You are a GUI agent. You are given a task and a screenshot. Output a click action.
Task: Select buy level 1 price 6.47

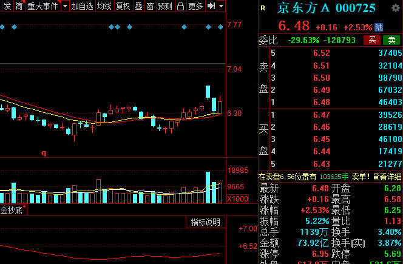tap(322, 115)
